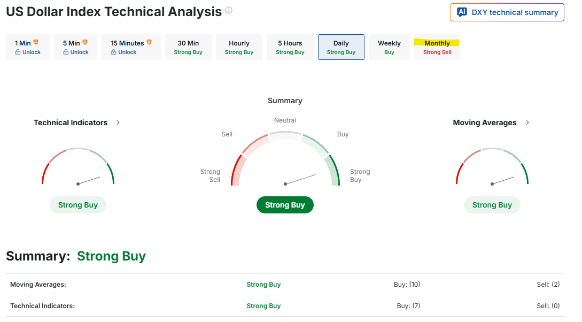Click the pro badge next to 5 Min
Viewport: 582px width, 322px height.
(84, 42)
